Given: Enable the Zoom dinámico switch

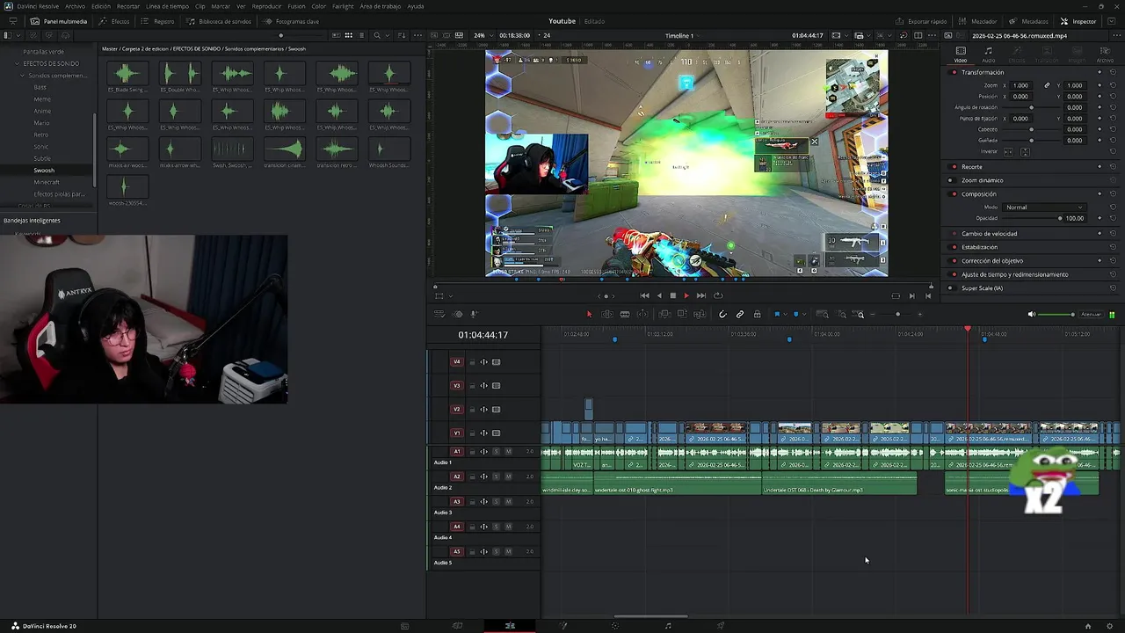Looking at the screenshot, I should click(x=952, y=180).
